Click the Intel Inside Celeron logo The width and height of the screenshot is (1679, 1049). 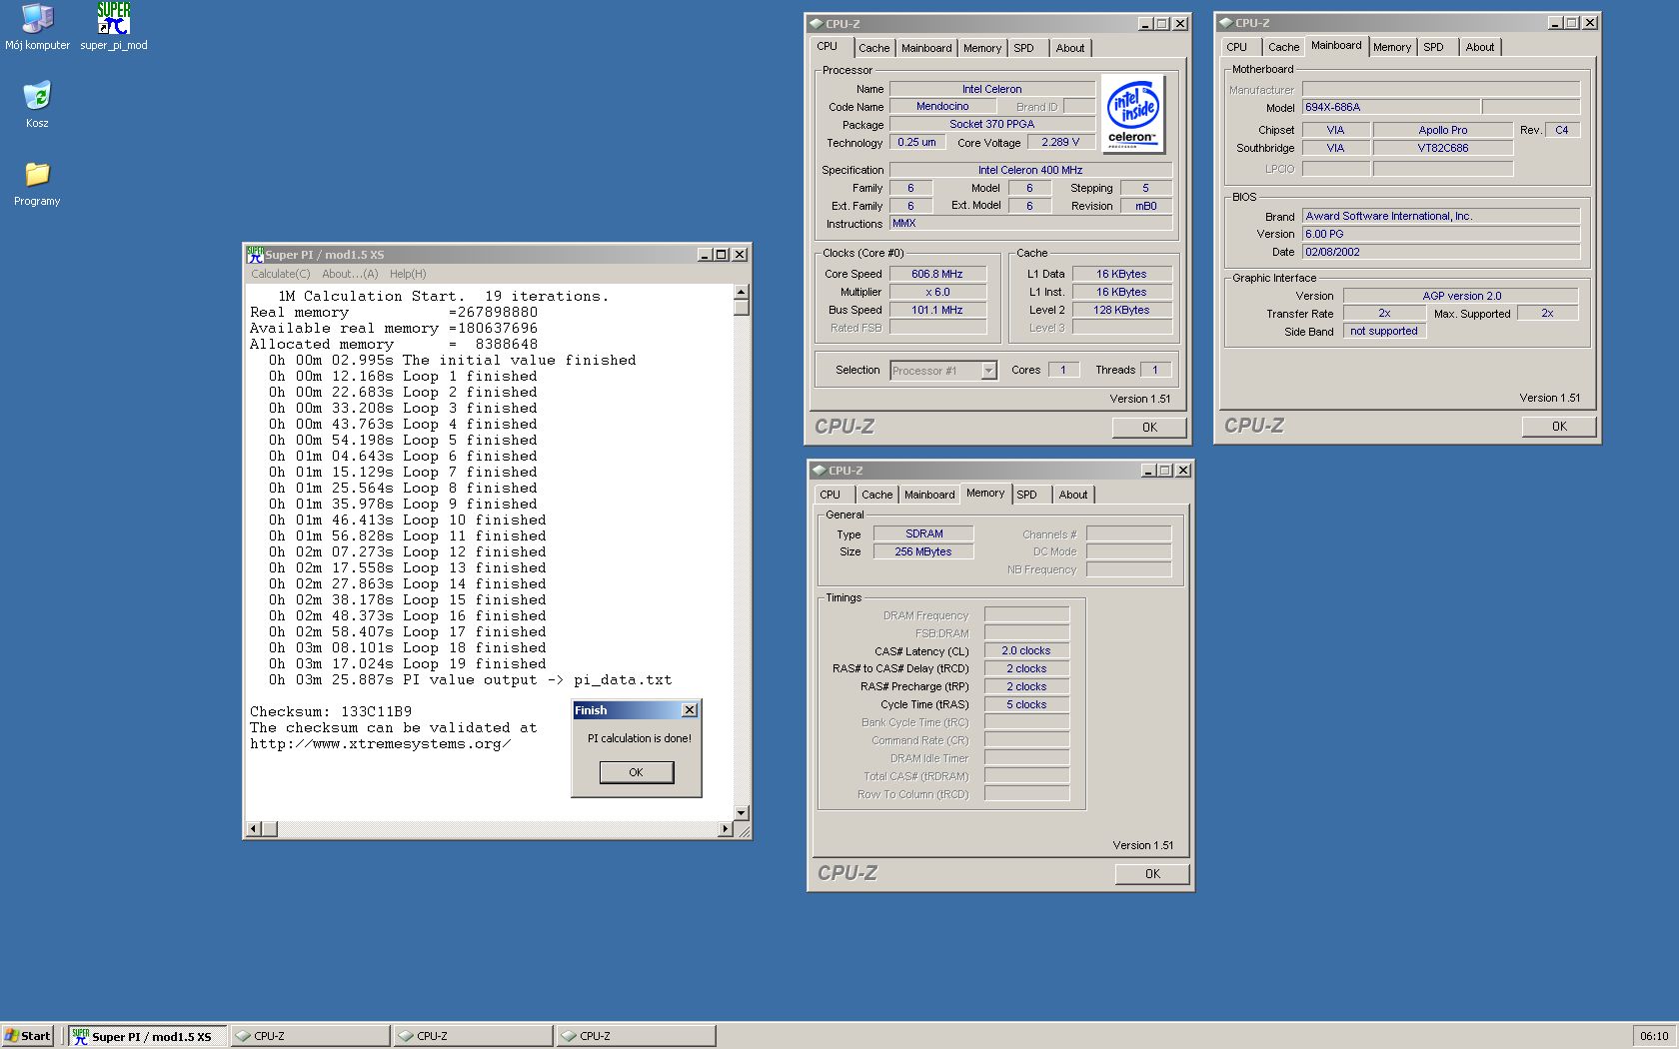click(x=1132, y=114)
